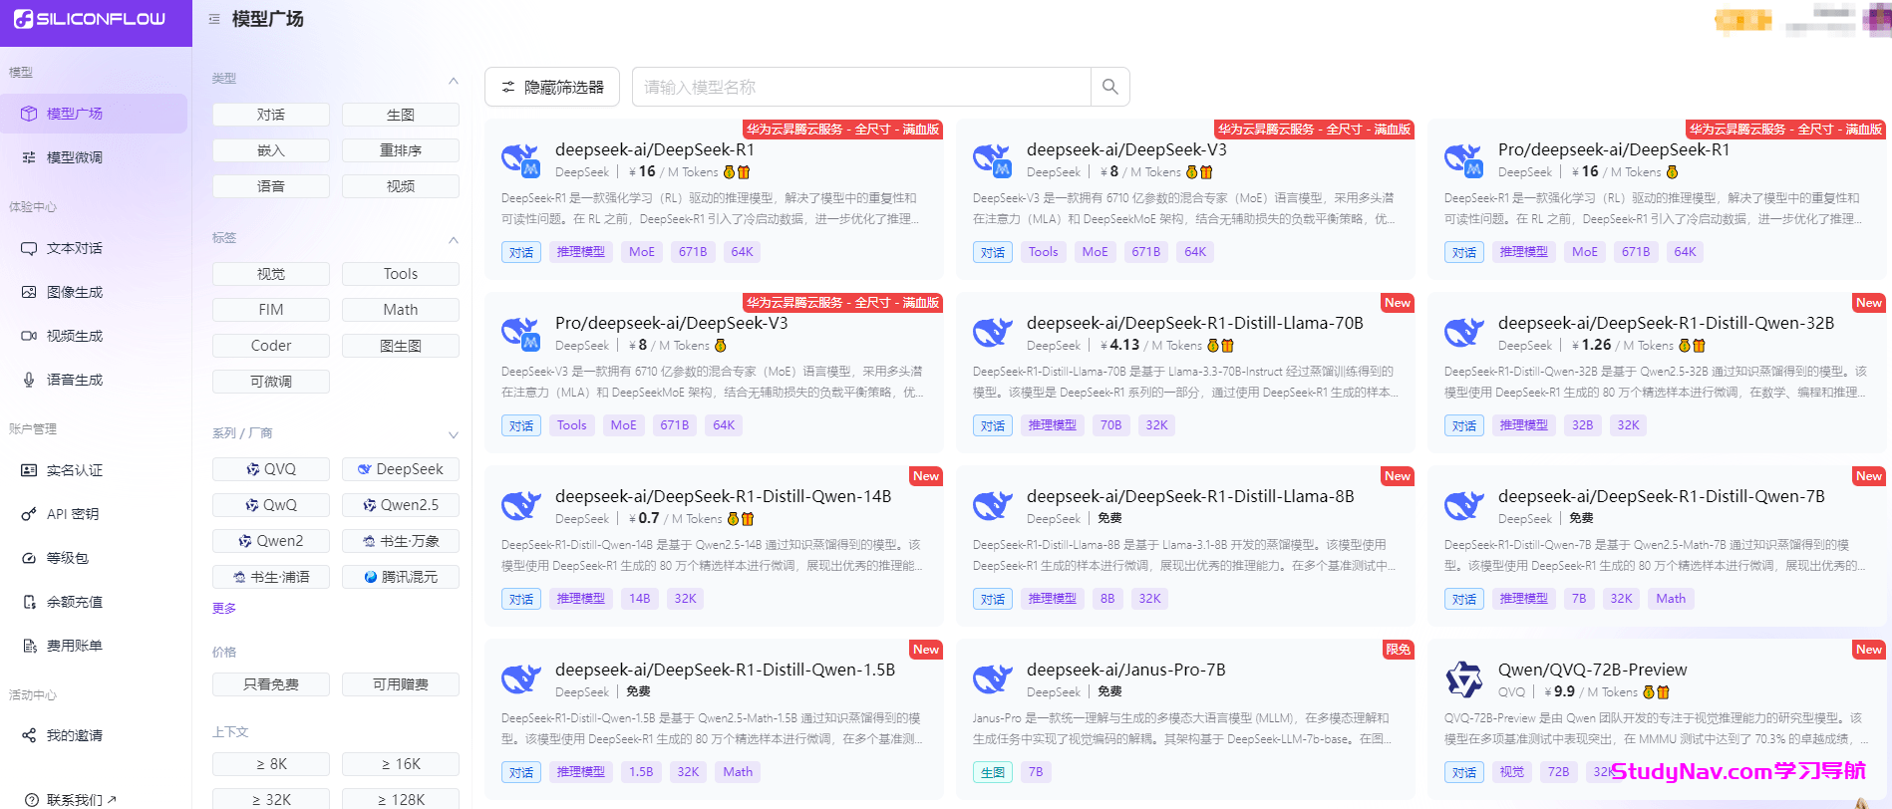The image size is (1892, 809).
Task: Select the ≥ 128K context filter
Action: click(400, 799)
